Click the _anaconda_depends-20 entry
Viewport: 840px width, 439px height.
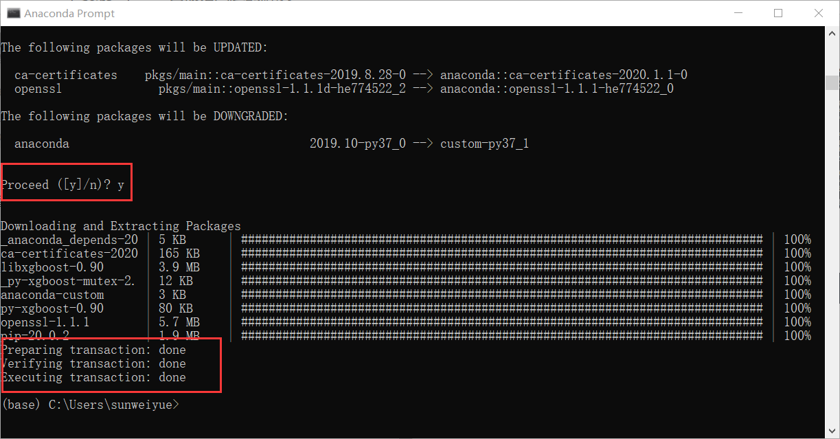click(x=69, y=239)
